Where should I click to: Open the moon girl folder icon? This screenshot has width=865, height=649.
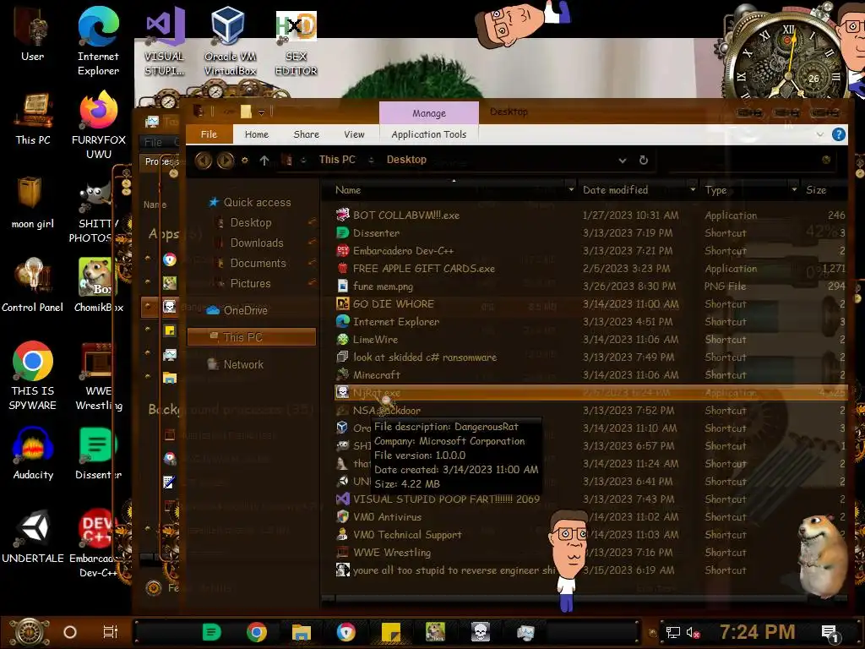pyautogui.click(x=33, y=202)
